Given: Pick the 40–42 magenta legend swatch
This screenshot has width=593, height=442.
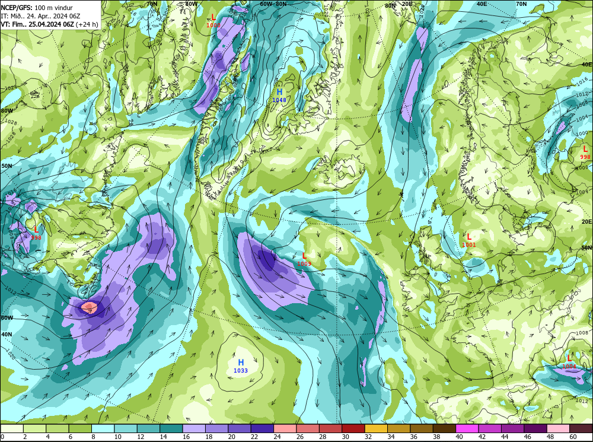Looking at the screenshot, I should 467,428.
